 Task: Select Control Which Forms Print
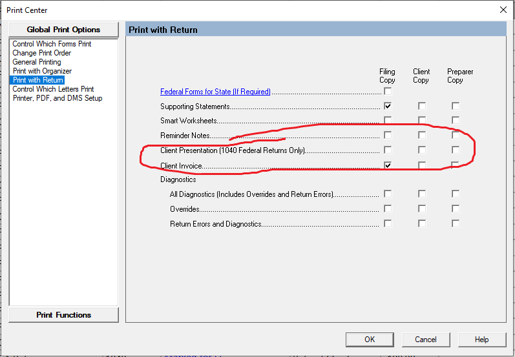tap(52, 44)
